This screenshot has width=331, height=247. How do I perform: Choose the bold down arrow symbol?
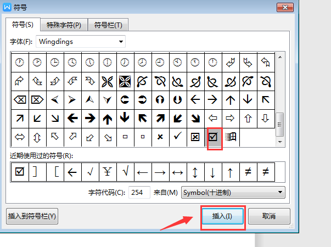coord(125,118)
